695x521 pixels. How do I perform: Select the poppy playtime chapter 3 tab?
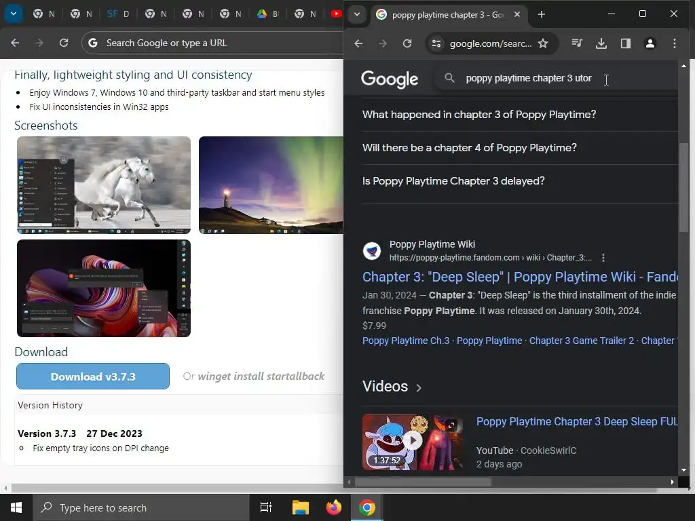(448, 15)
